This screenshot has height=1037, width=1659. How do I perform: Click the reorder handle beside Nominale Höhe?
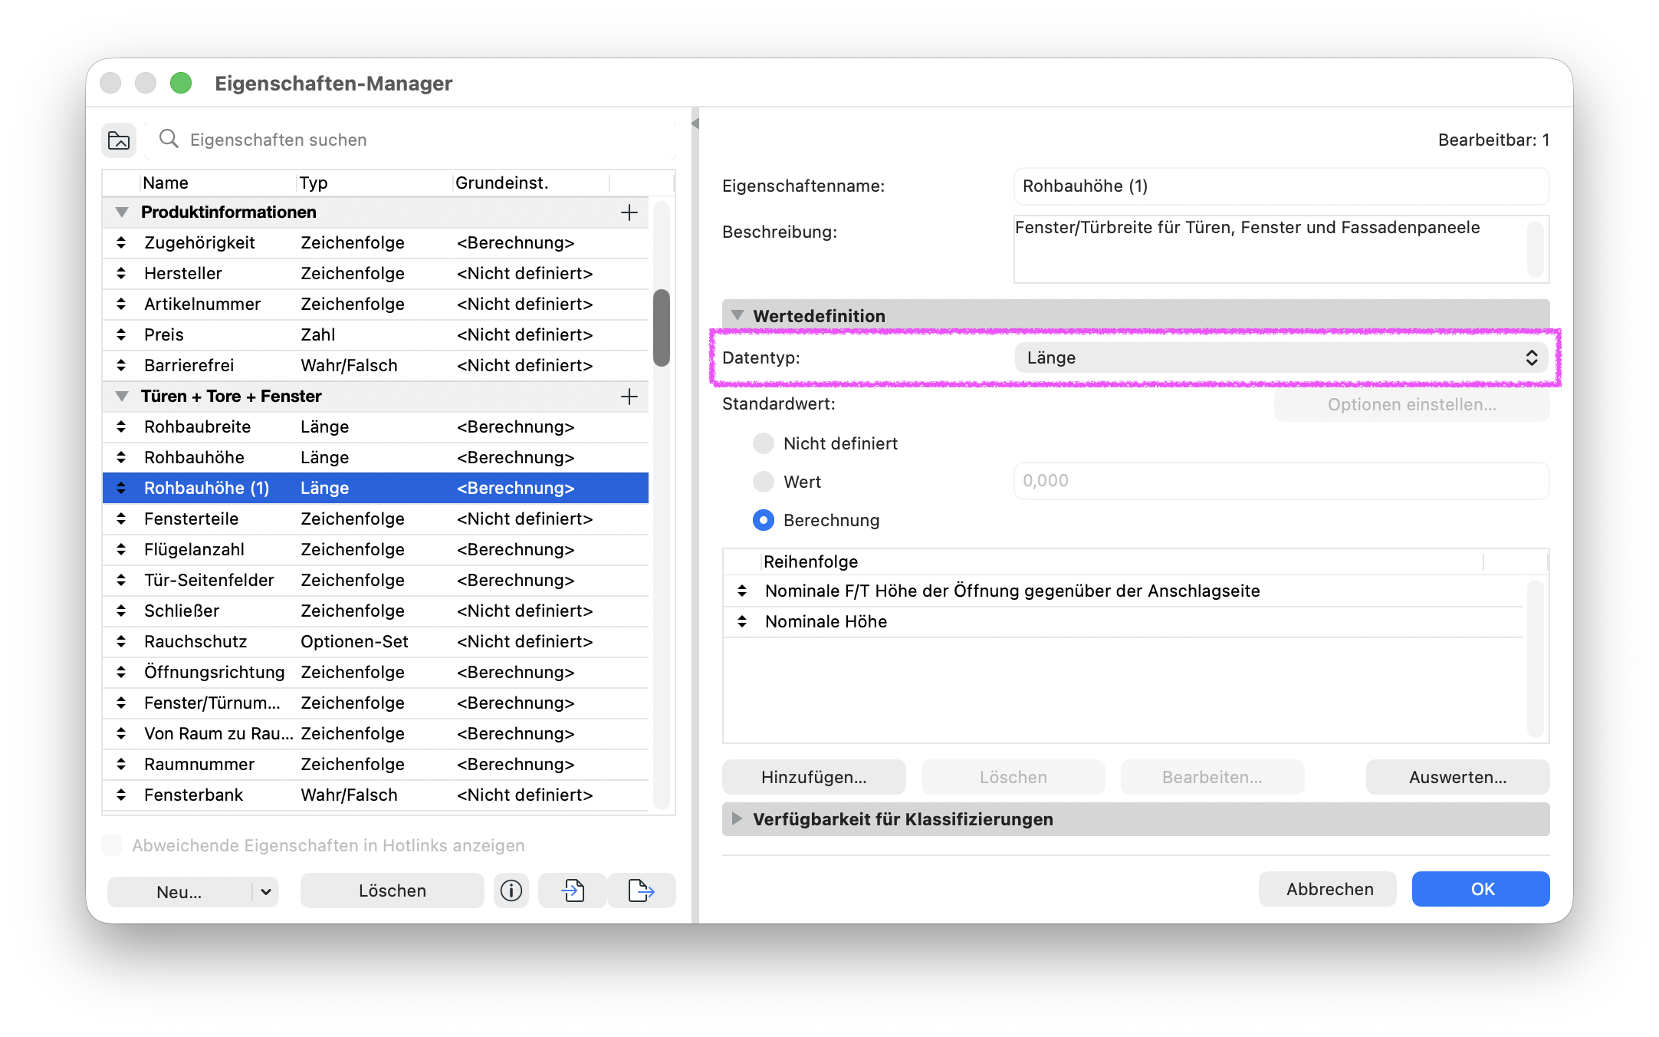coord(742,621)
